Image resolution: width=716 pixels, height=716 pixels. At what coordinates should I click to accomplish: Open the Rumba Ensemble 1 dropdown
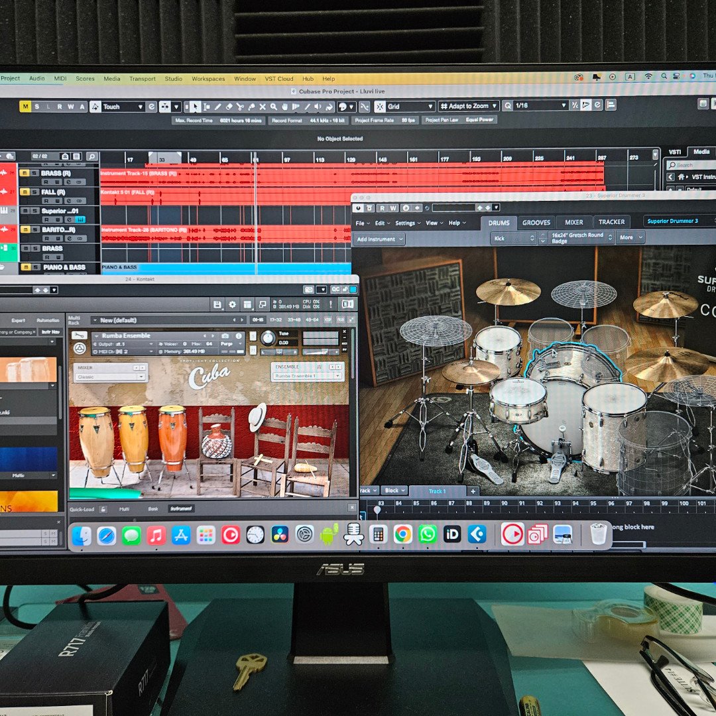tap(307, 376)
